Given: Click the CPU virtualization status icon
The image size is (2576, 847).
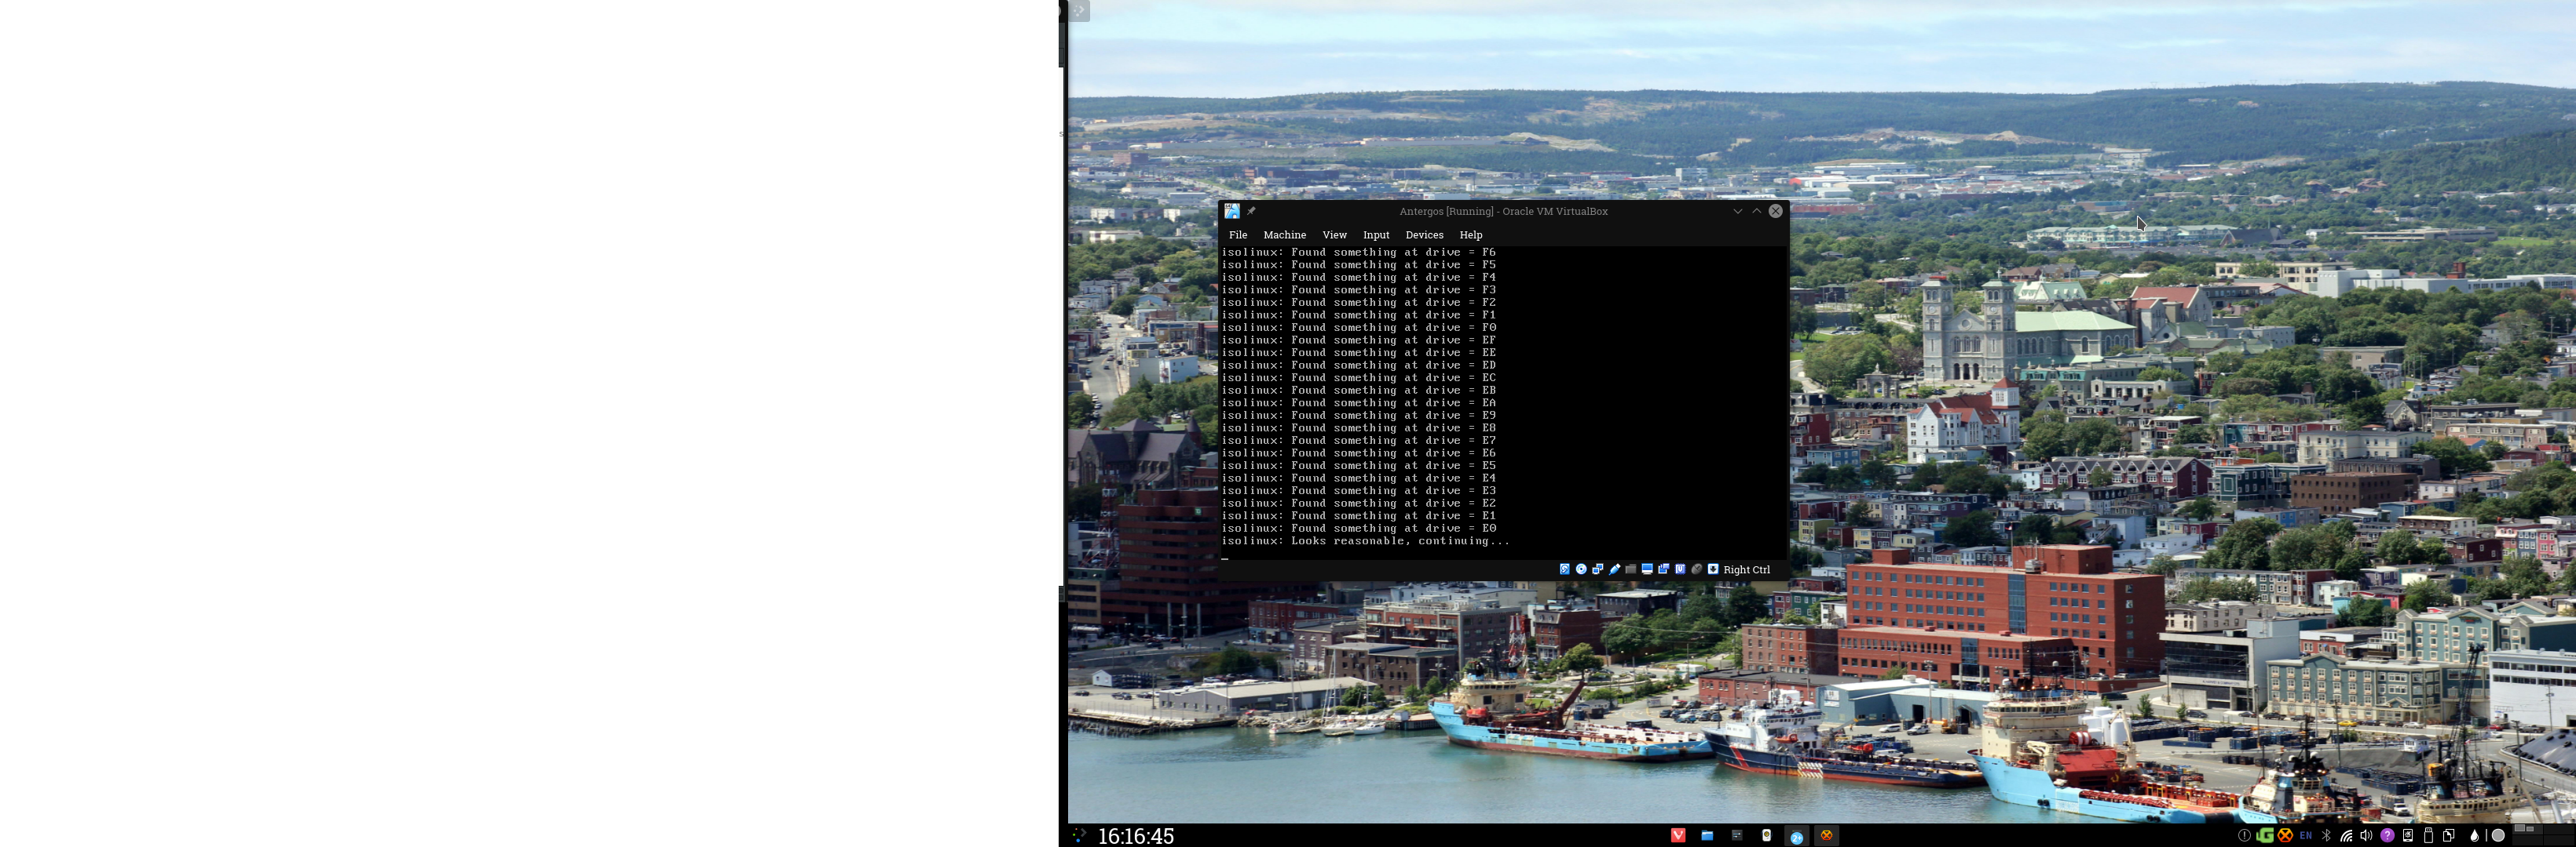Looking at the screenshot, I should click(1680, 569).
